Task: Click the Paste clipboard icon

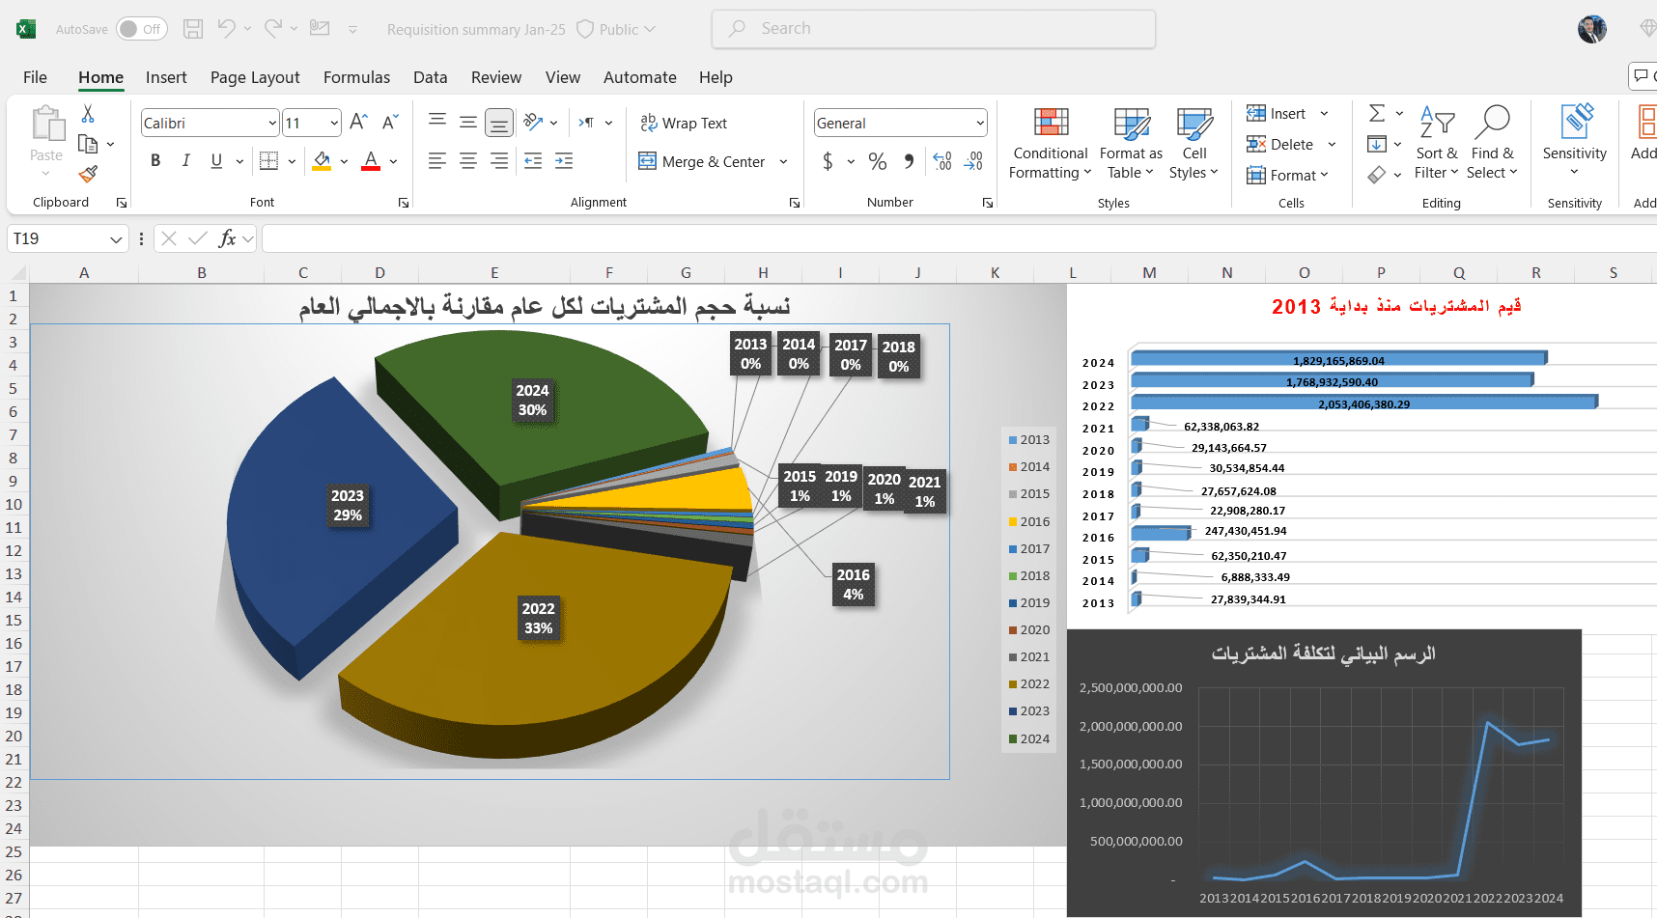Action: click(46, 125)
